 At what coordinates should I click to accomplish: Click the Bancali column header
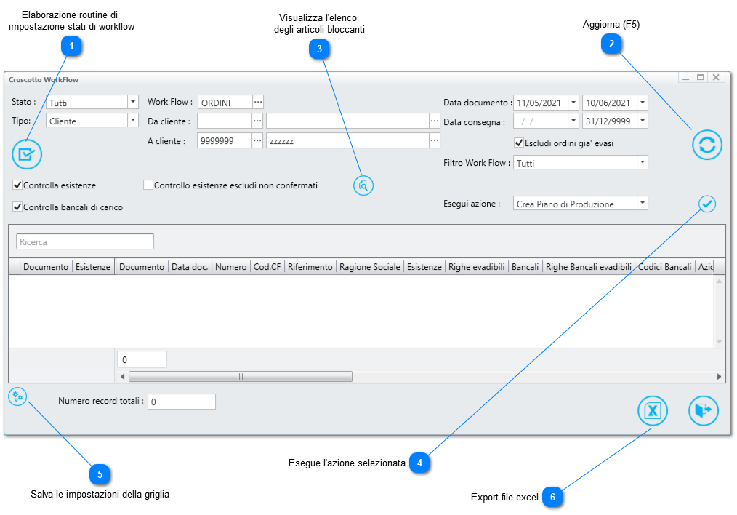point(525,267)
